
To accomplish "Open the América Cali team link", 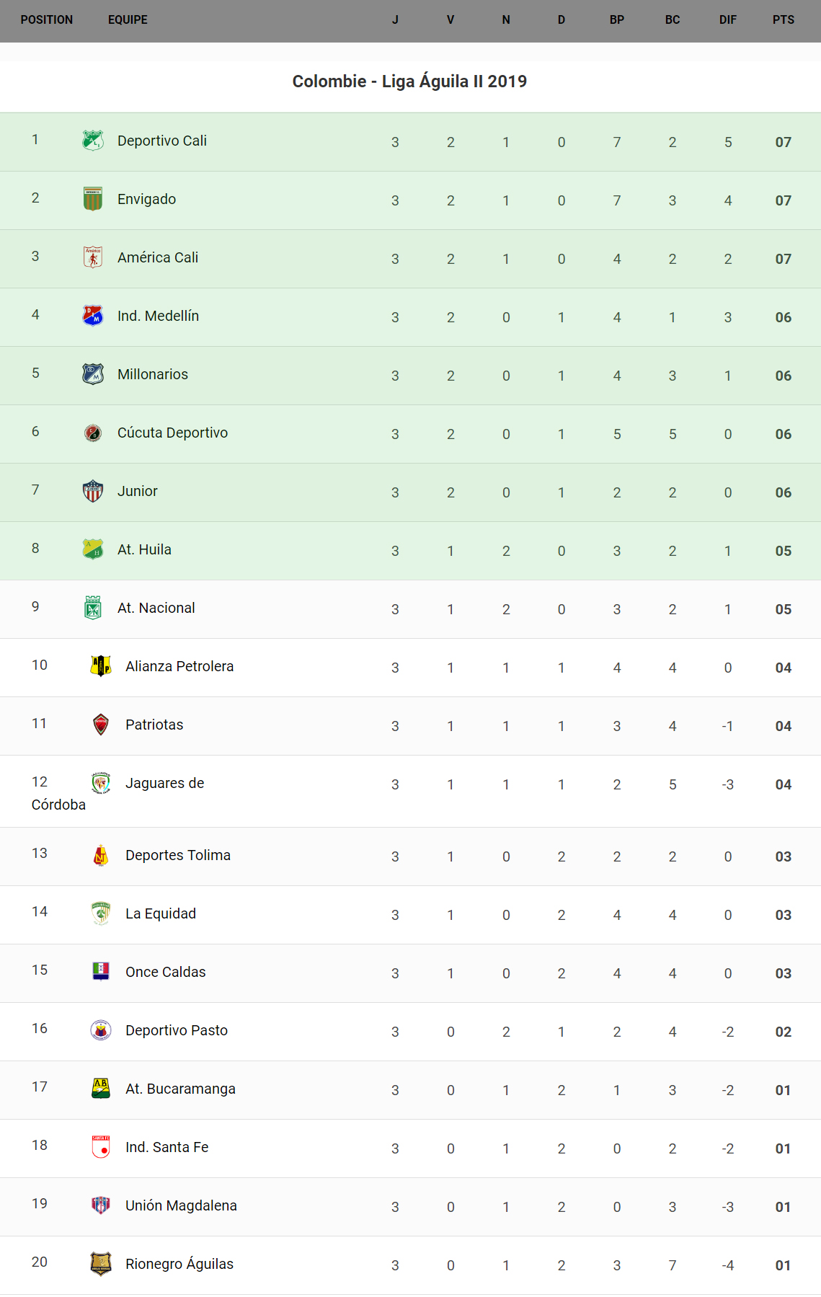I will pos(158,258).
